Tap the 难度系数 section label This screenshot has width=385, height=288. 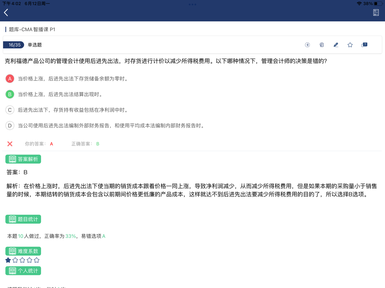point(23,251)
